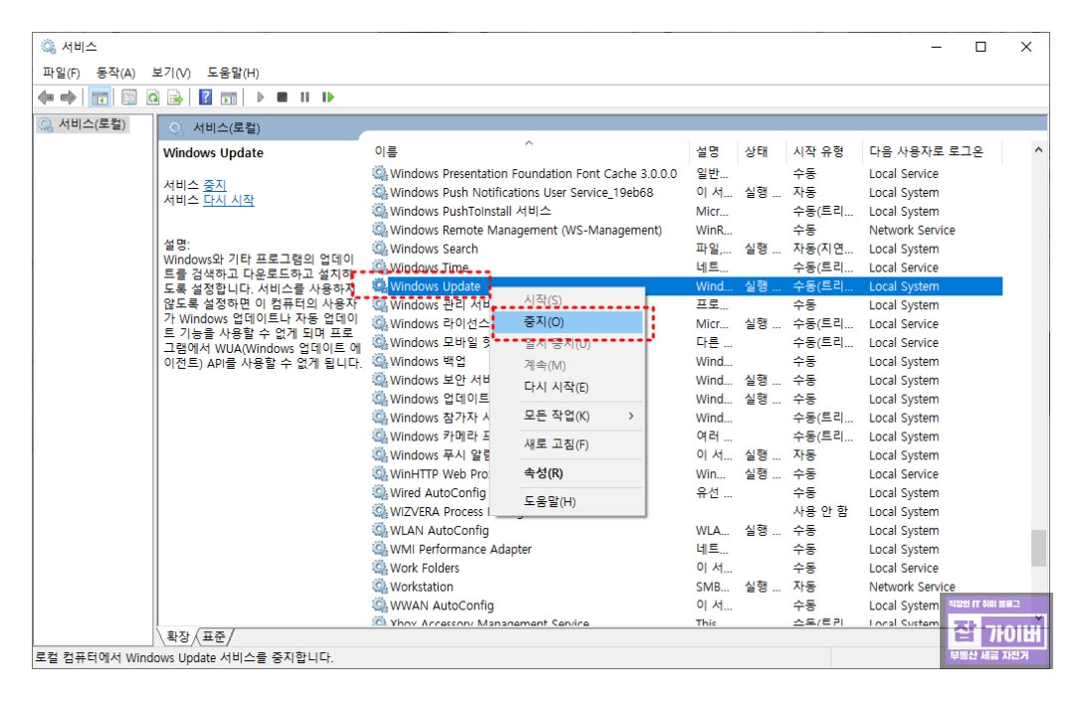Choose 중지(O) in the context menu

(x=569, y=322)
